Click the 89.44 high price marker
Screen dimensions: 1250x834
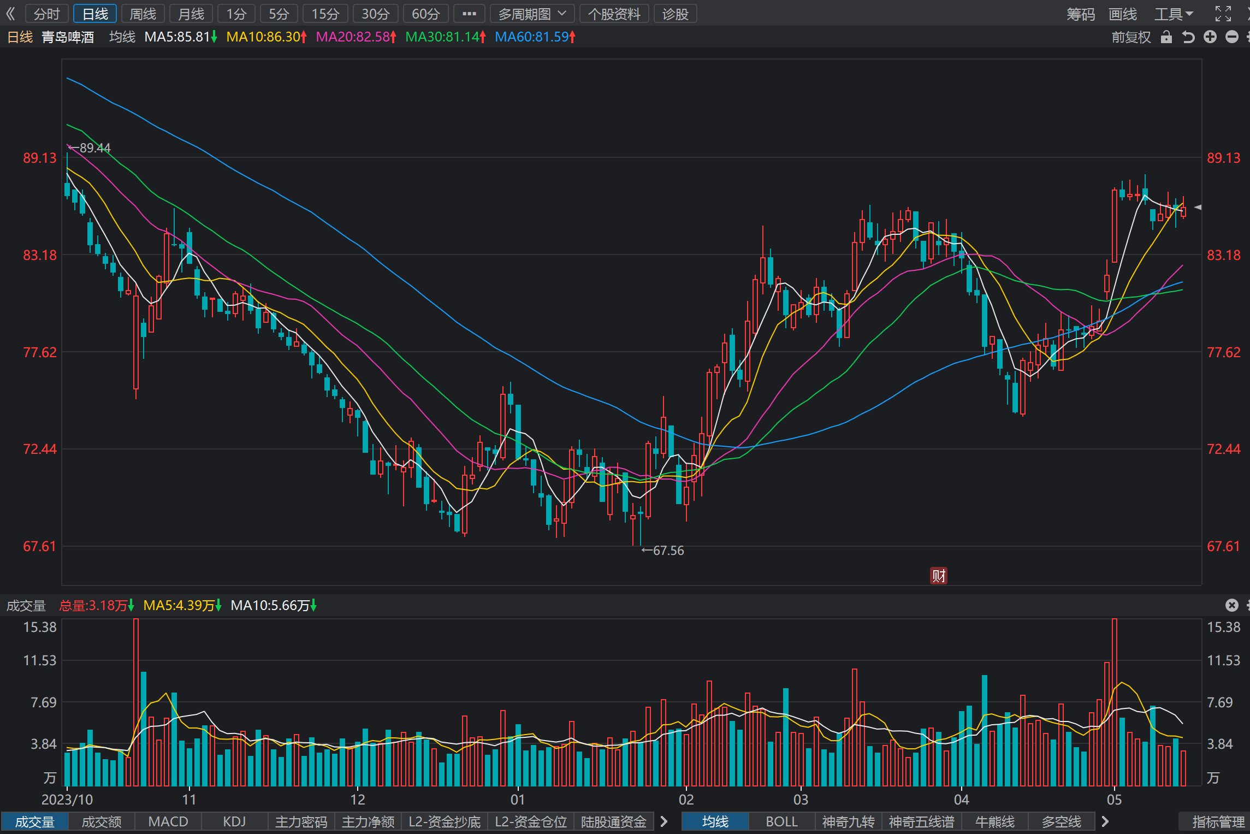pyautogui.click(x=90, y=148)
